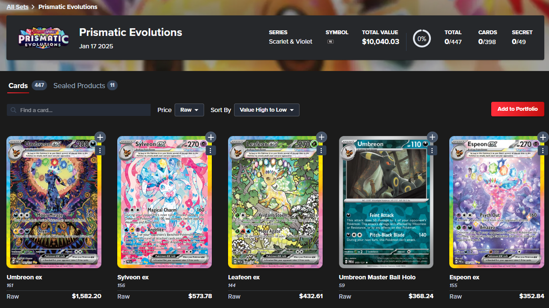Go to All Sets breadcrumb link
549x308 pixels.
[x=17, y=7]
